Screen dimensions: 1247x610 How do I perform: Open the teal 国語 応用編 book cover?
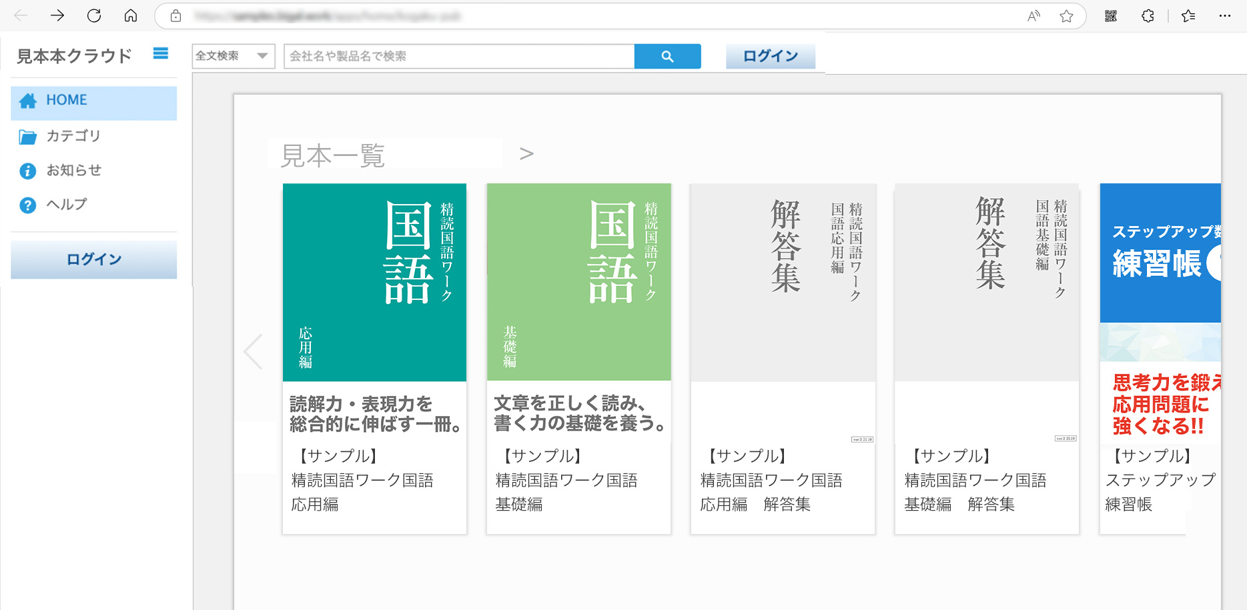coord(374,282)
